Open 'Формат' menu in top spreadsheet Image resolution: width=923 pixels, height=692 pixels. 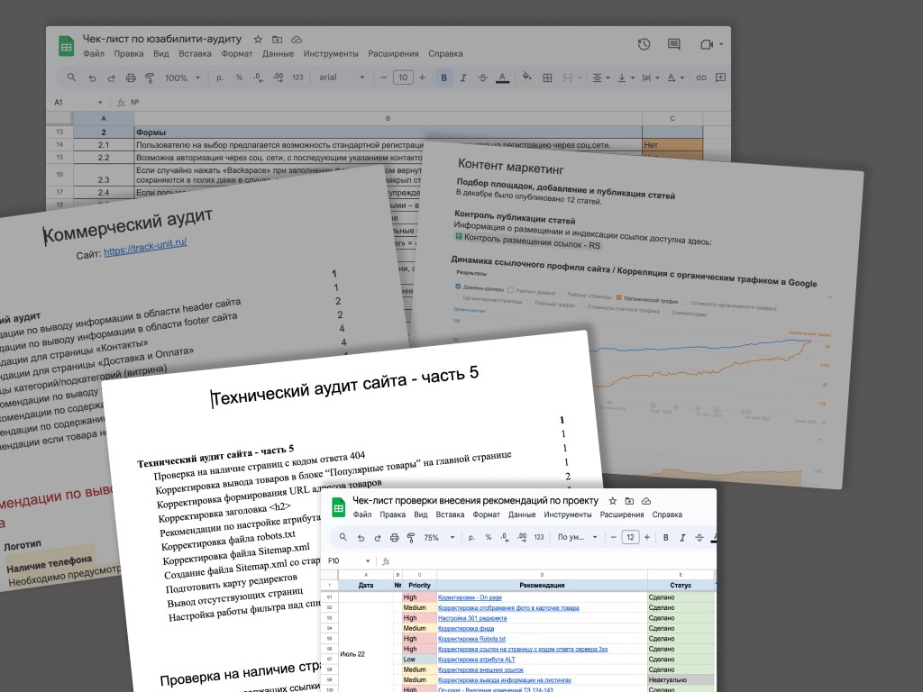coord(236,53)
